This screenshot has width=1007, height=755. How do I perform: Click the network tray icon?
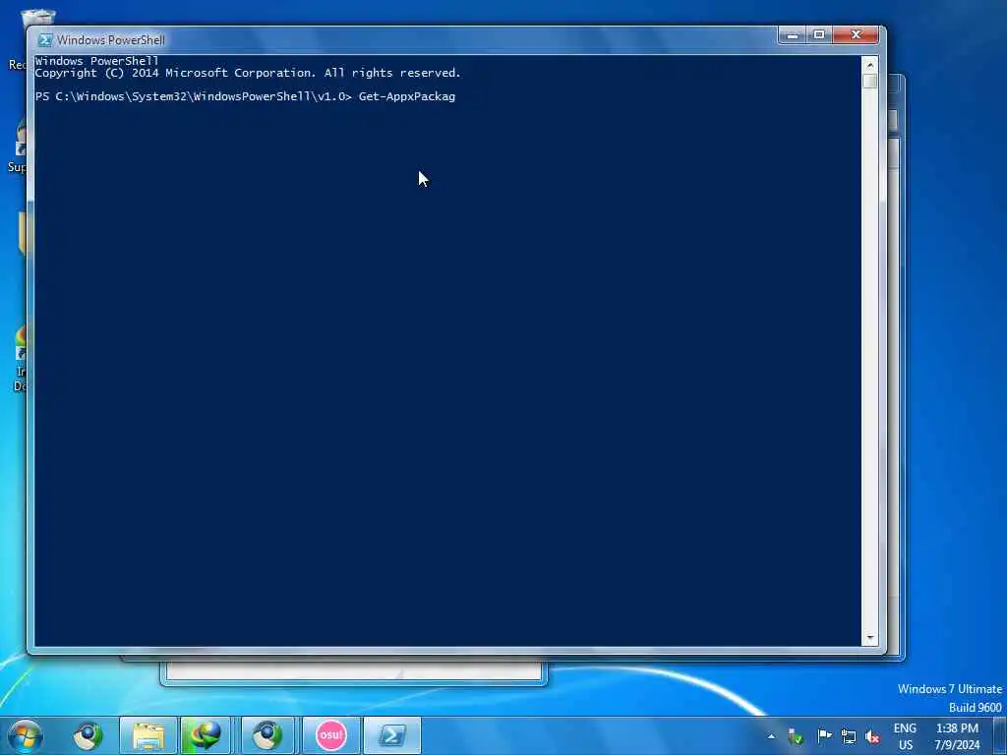(x=849, y=736)
